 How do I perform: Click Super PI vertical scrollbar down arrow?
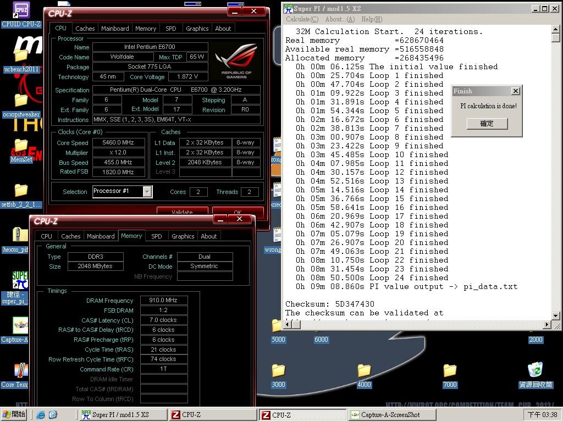[x=555, y=316]
